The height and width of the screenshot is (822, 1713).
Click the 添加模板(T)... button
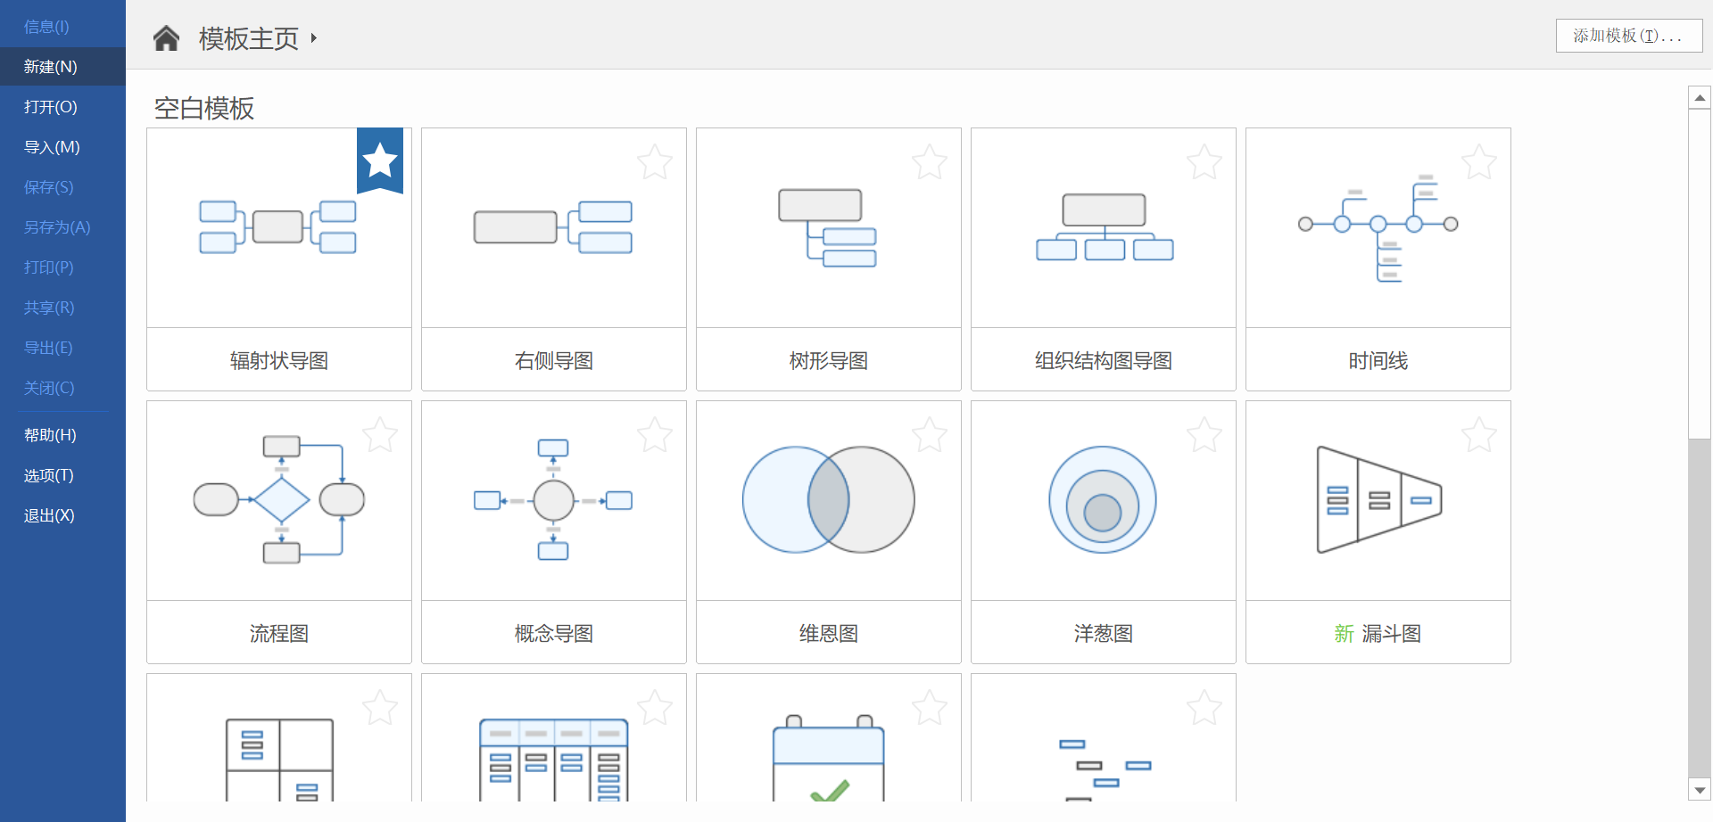coord(1628,36)
